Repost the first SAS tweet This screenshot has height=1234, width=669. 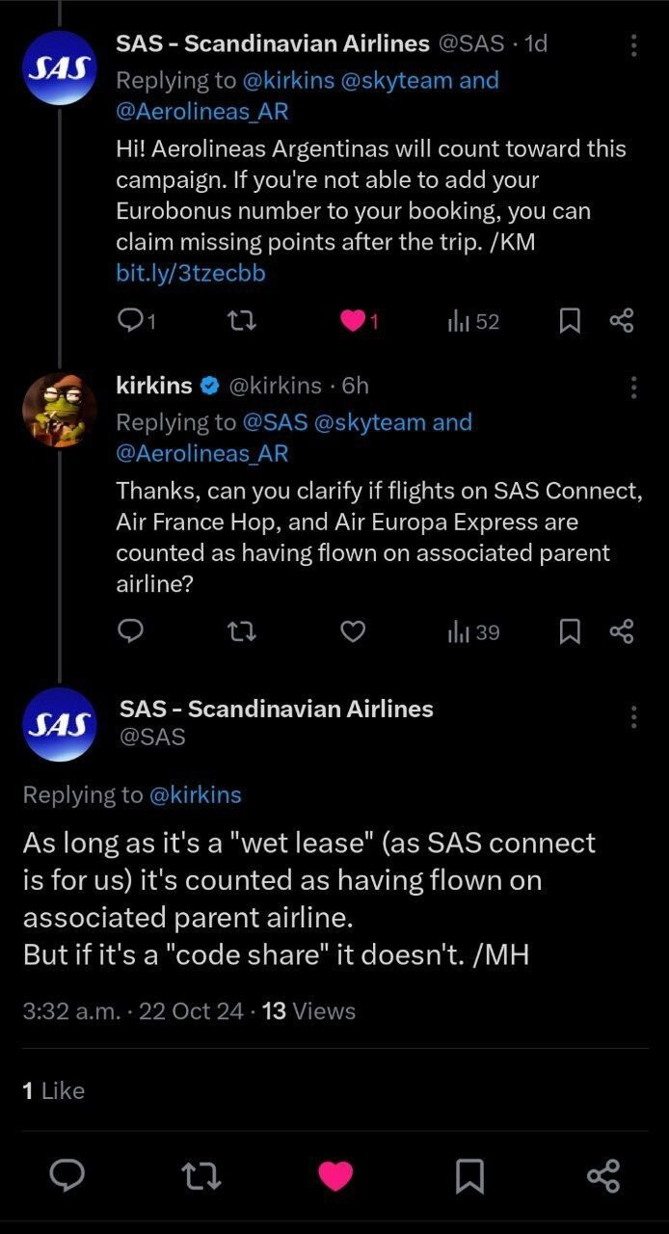point(241,321)
